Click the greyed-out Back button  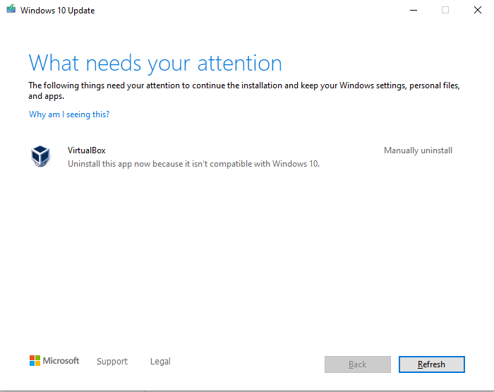[358, 364]
